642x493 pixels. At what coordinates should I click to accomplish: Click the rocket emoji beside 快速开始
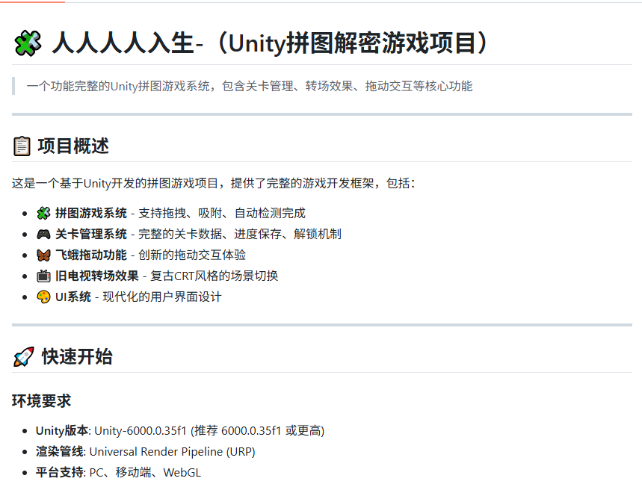click(x=24, y=356)
